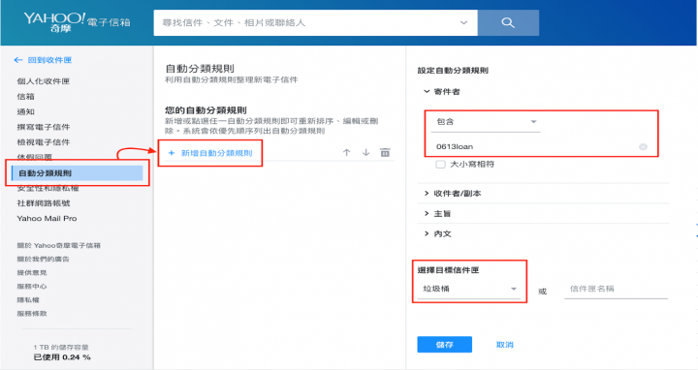Open the 包含 condition dropdown
Image resolution: width=698 pixels, height=370 pixels.
[486, 122]
